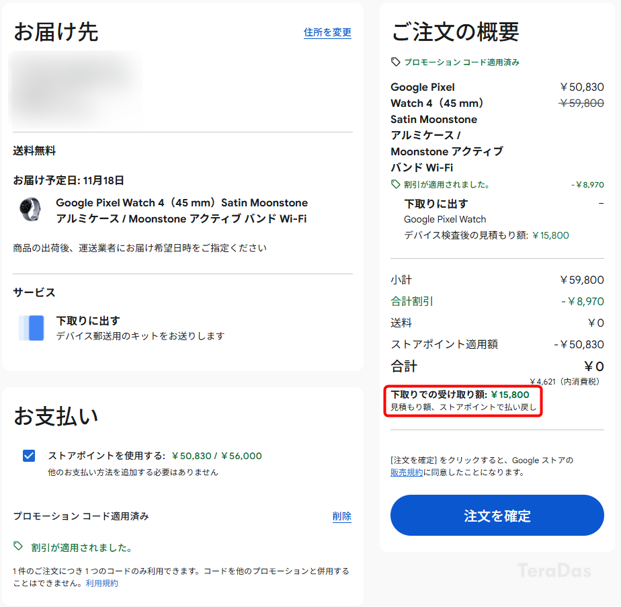Click 削除 to remove the promo code

342,516
